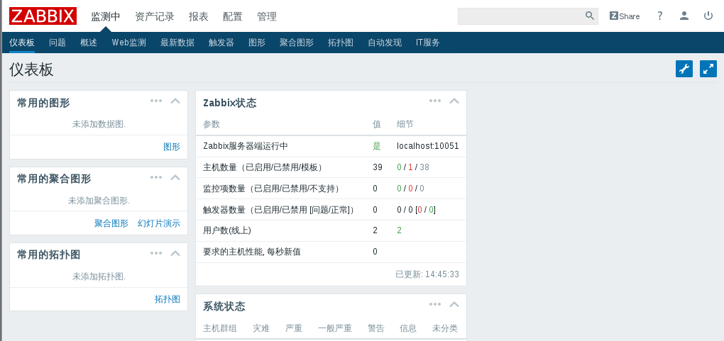Open the three-dots menu of 常用的聚合图形 widget
The height and width of the screenshot is (341, 724).
(x=156, y=177)
